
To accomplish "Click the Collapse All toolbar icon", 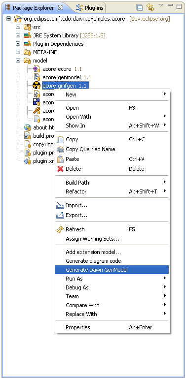I will 139,8.
